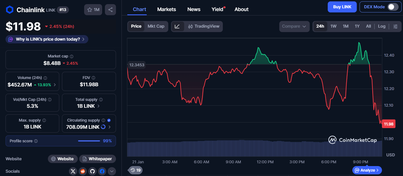Screen dimensions: 403x176
Task: Open chart settings sliders icon
Action: click(x=395, y=27)
